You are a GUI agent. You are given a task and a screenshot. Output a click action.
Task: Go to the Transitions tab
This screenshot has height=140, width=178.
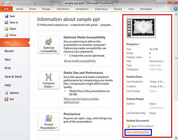tap(63, 9)
